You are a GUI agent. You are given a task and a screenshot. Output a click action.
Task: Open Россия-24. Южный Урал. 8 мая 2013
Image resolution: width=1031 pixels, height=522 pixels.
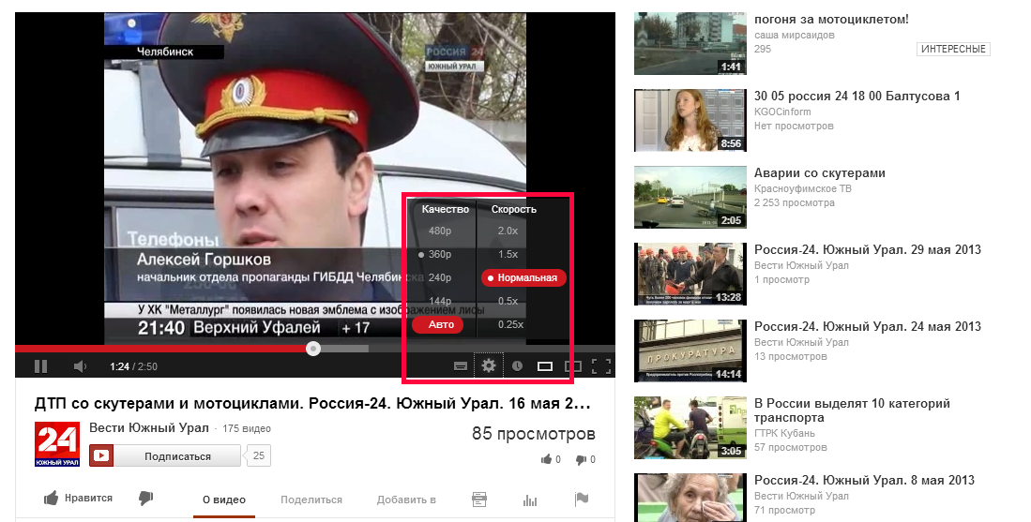[864, 480]
